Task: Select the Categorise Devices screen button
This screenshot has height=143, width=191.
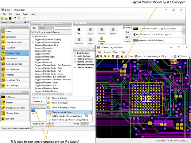Action: click(15, 53)
